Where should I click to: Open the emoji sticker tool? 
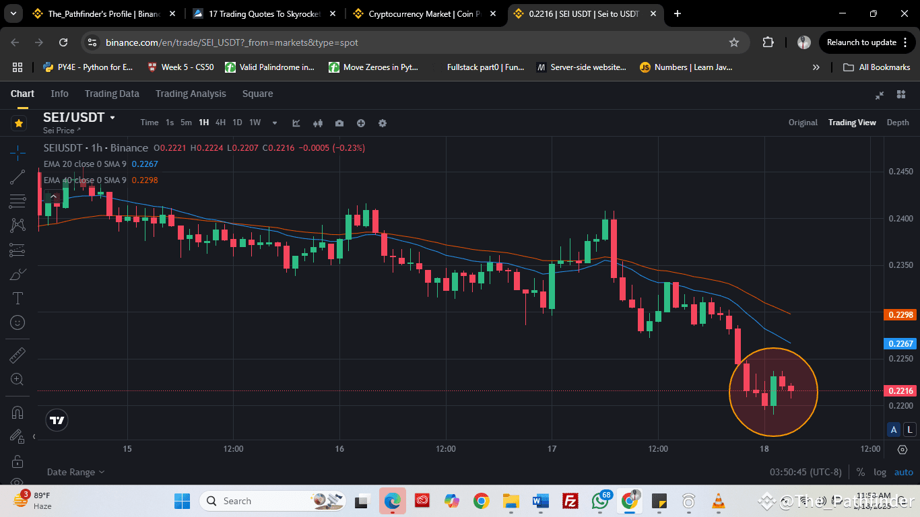click(18, 322)
